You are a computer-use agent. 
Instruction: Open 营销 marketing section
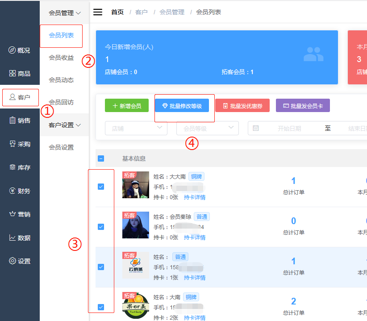click(20, 214)
